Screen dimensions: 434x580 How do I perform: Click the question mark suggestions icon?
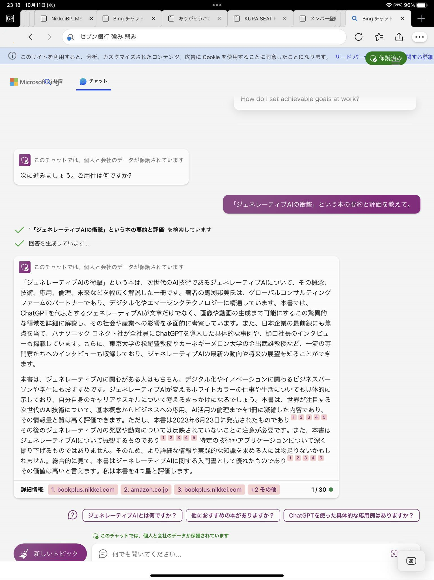coord(73,515)
